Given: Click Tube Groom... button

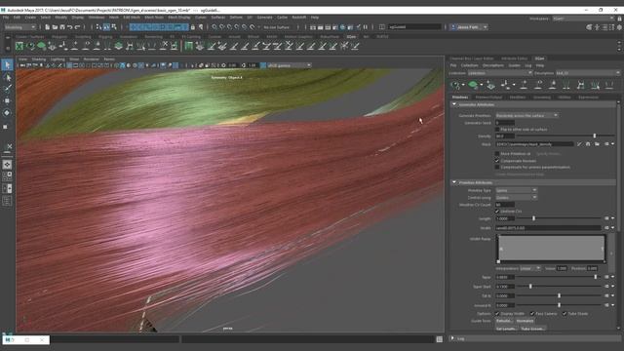Looking at the screenshot, I should (x=532, y=330).
